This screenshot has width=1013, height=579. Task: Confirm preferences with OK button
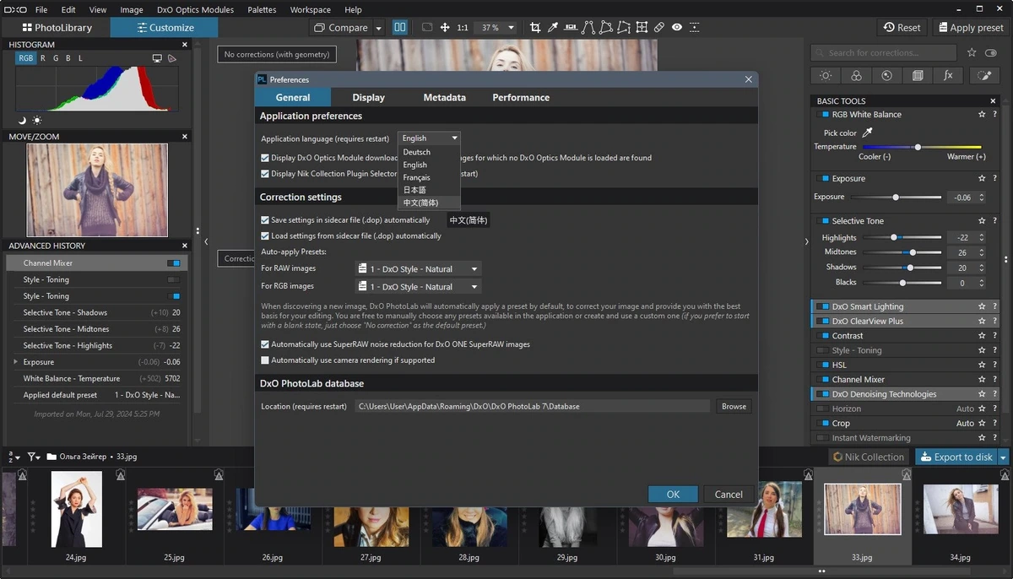[673, 495]
